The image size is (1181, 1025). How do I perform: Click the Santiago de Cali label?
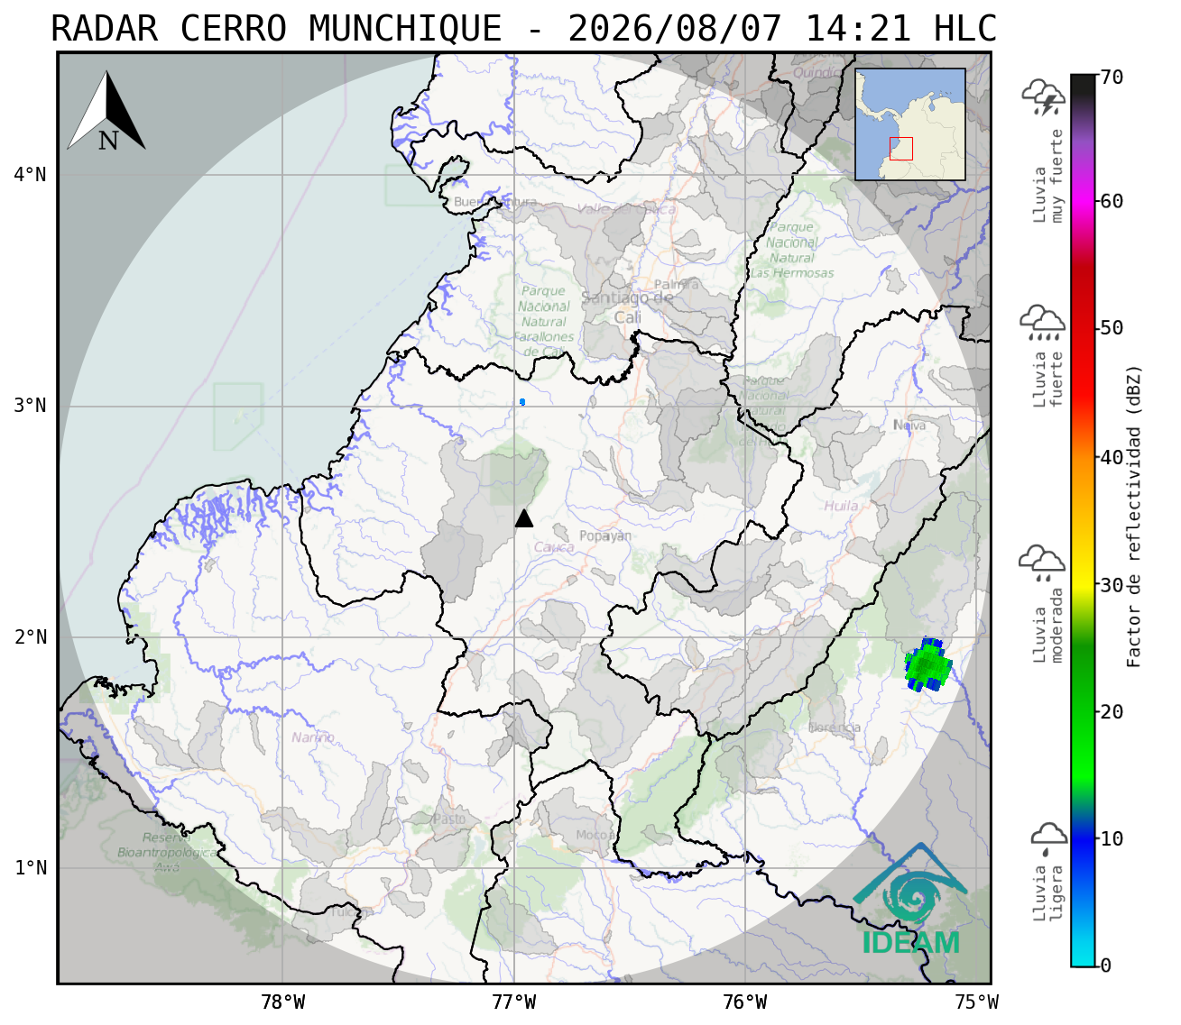tap(628, 307)
